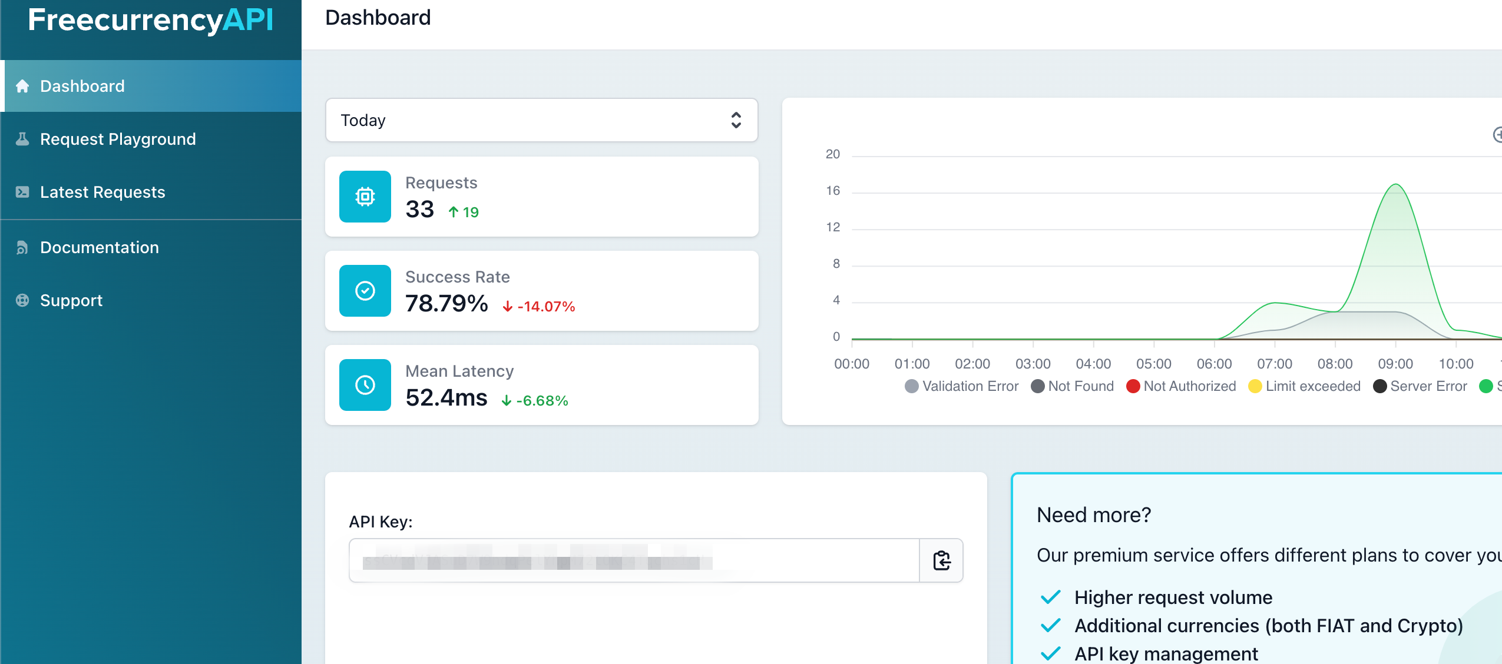The image size is (1502, 664).
Task: Click the up arrow next to 19
Action: point(454,212)
